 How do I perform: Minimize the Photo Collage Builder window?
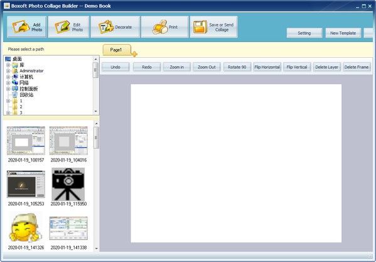pos(358,6)
